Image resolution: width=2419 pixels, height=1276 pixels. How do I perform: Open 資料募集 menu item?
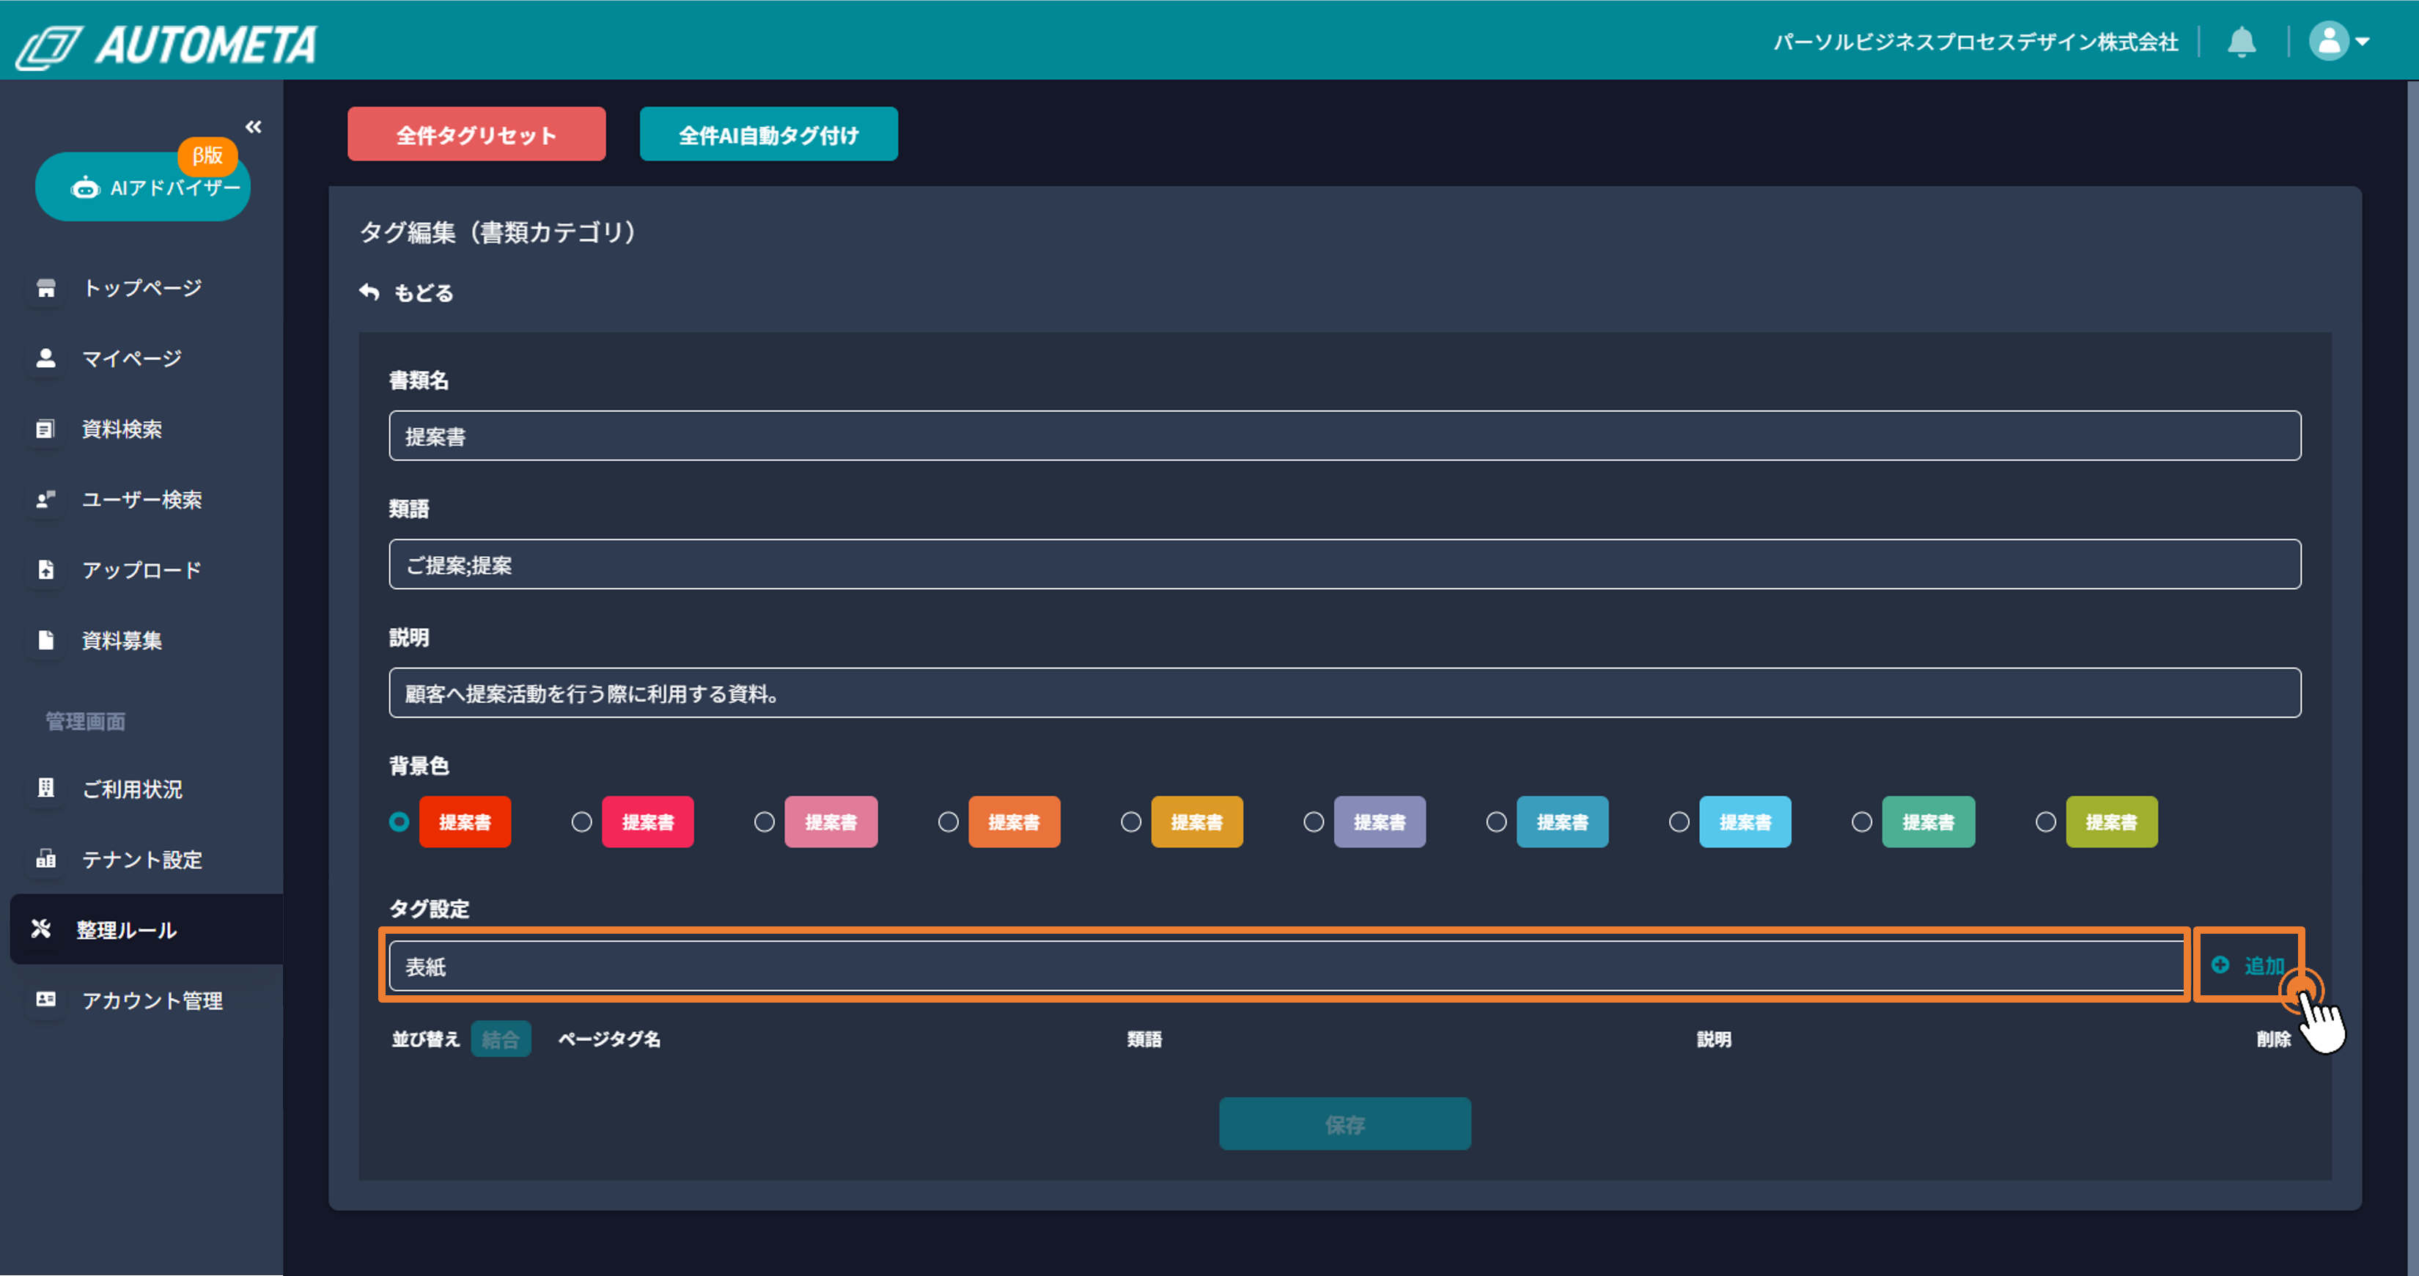click(141, 641)
